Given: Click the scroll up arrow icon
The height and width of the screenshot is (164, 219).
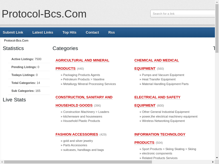Looking at the screenshot, I should pos(217,2).
